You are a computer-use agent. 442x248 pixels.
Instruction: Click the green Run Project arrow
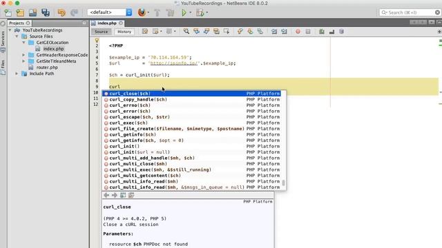184,12
